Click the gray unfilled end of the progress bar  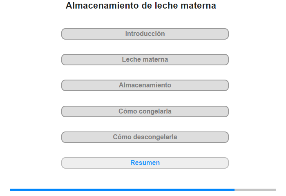coord(255,189)
